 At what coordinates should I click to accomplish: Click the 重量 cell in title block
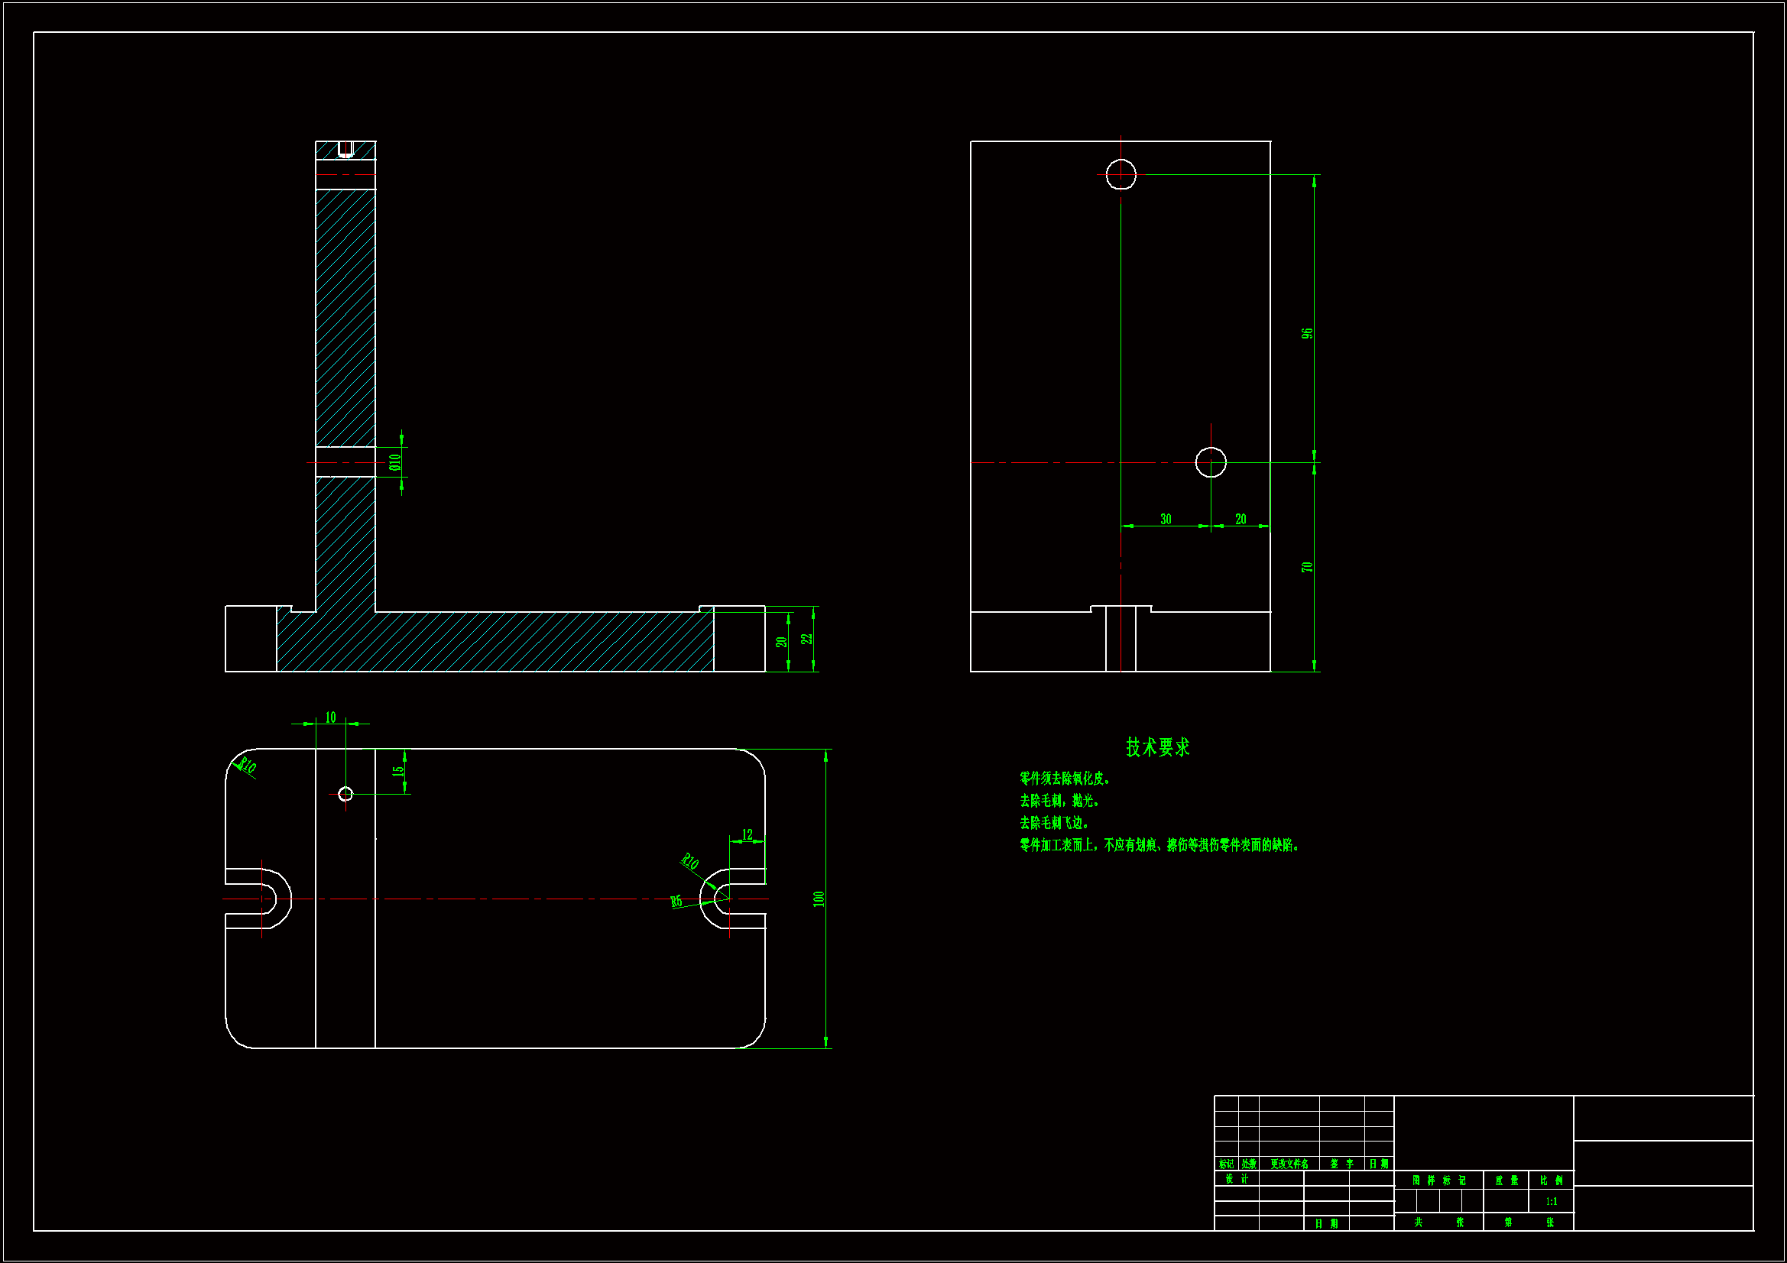1506,1180
